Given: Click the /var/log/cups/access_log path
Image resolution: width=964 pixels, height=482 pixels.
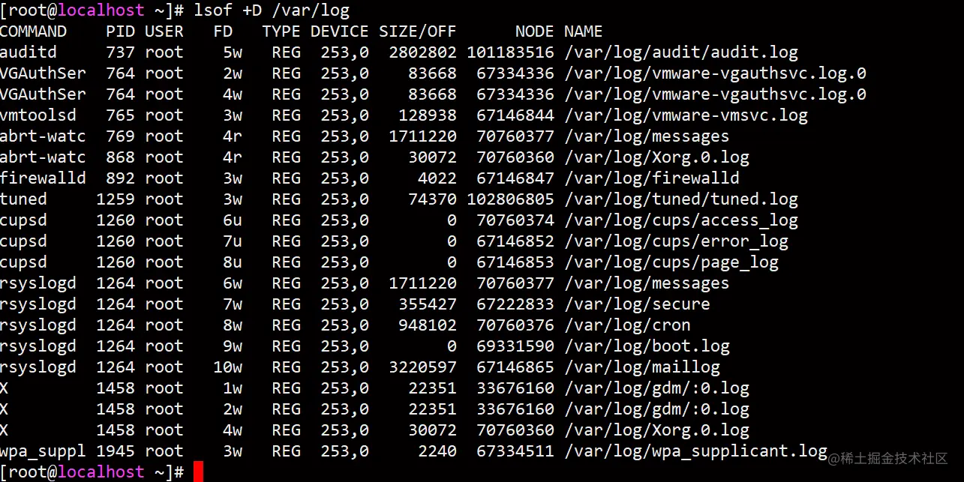Looking at the screenshot, I should [x=681, y=220].
